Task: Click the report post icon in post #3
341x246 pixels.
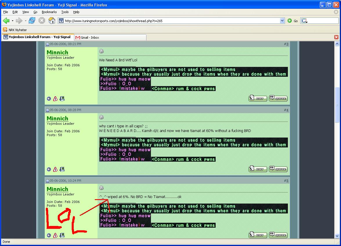Action: pos(55,99)
